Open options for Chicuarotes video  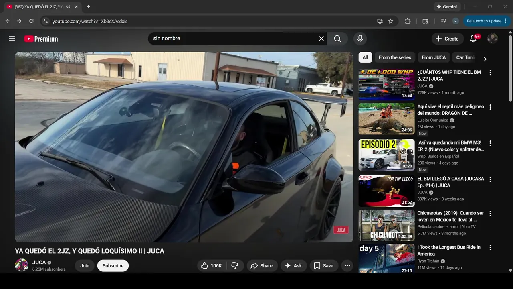[x=490, y=214]
